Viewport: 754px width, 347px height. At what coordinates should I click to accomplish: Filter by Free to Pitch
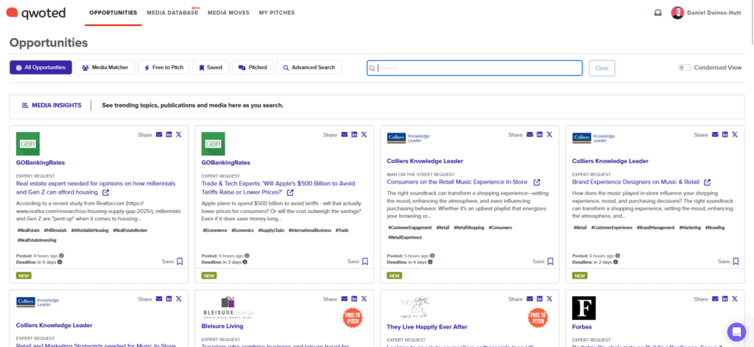[164, 67]
